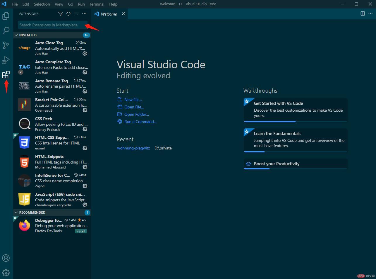Click the Run a Command link
Image resolution: width=376 pixels, height=279 pixels.
140,122
